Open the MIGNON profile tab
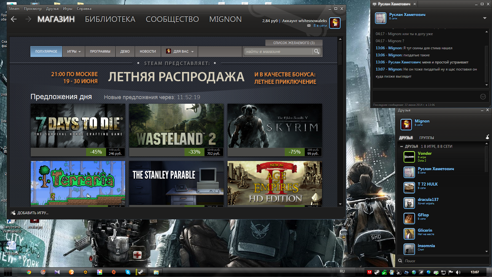Screen dimensions: 492x277 225,19
